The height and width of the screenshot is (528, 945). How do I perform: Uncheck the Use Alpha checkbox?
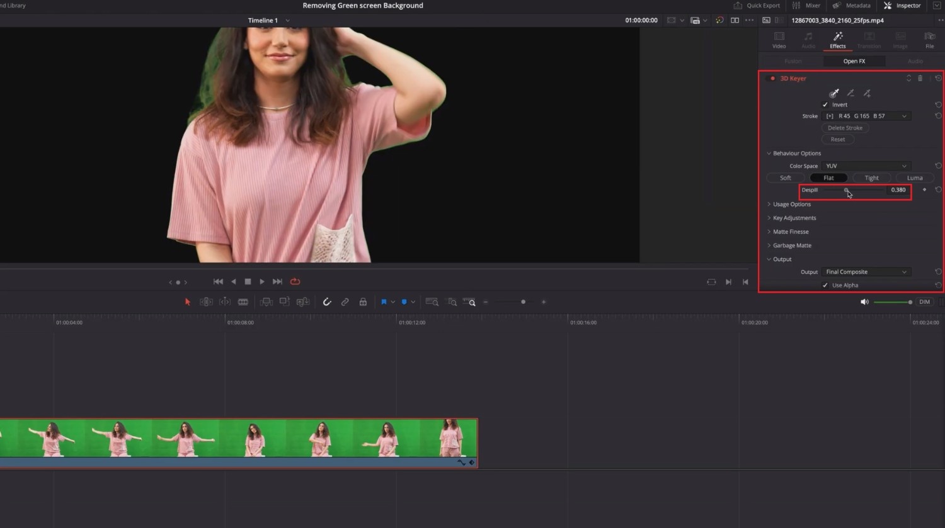coord(825,286)
